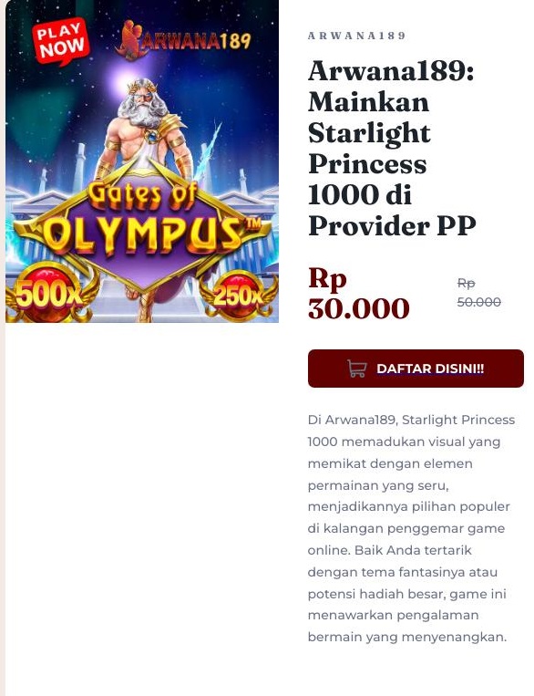Viewport: 534px width, 696px height.
Task: Click the 500x red orb badge
Action: [x=50, y=293]
